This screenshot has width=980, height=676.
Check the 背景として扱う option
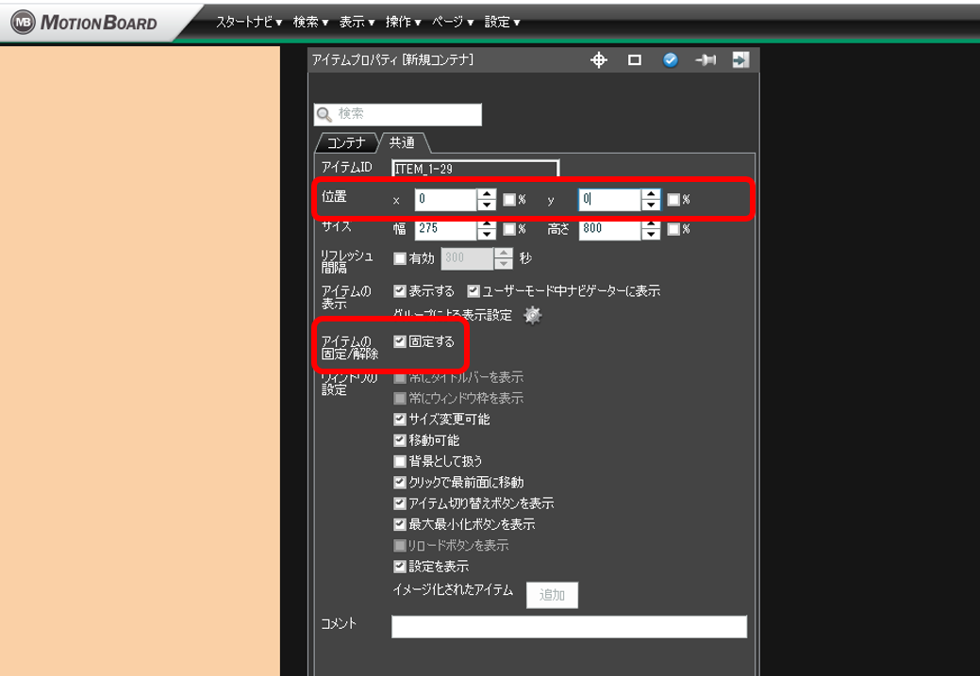click(x=399, y=461)
